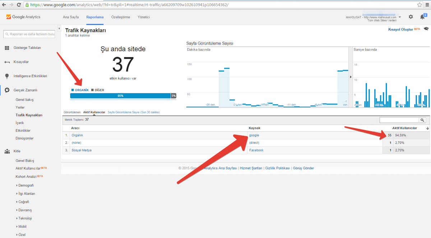Screen dimensions: 431x238
Task: Open İçerik realtime report
Action: point(20,123)
